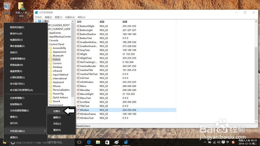Launch Microsoft Edge from the taskbar
Viewport: 260px width, 146px height.
(89, 142)
